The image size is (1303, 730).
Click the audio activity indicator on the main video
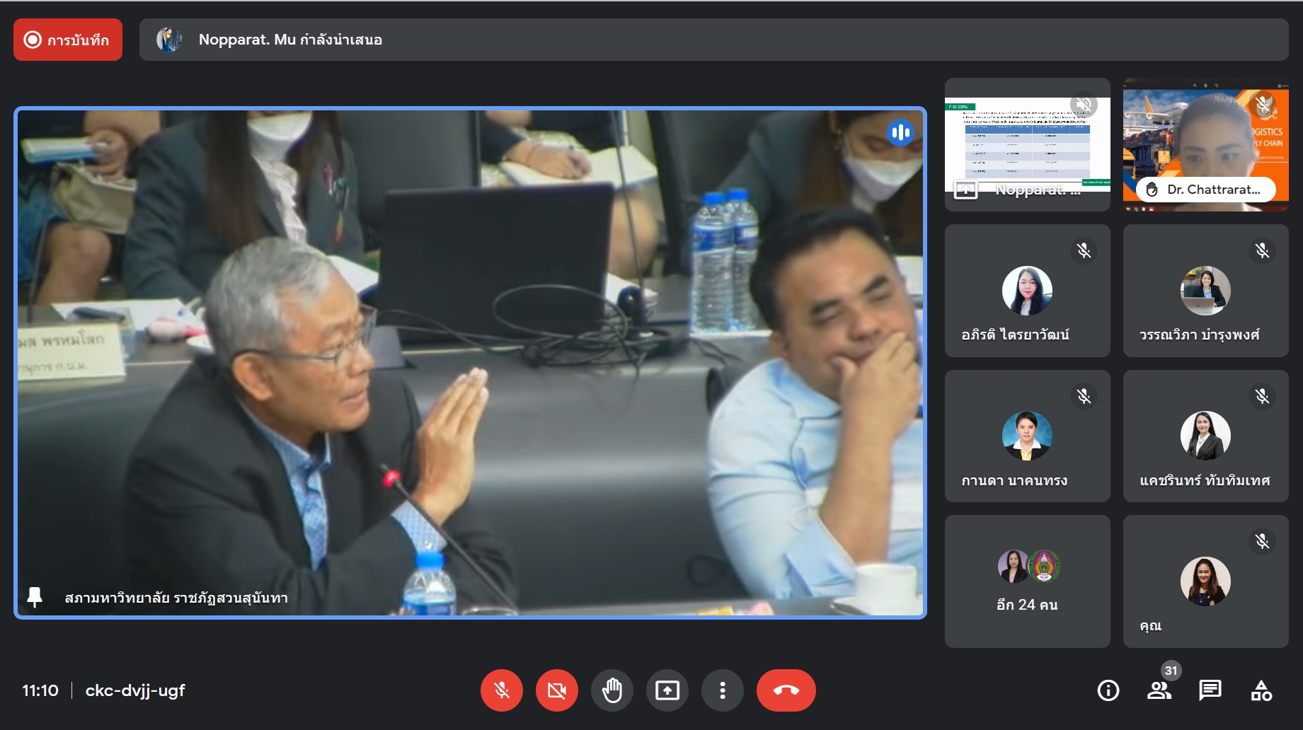coord(900,132)
